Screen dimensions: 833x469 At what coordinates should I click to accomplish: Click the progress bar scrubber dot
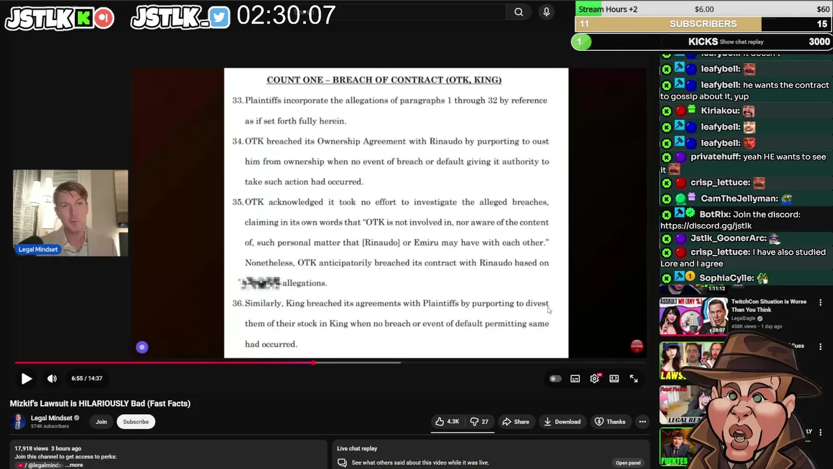click(x=314, y=363)
